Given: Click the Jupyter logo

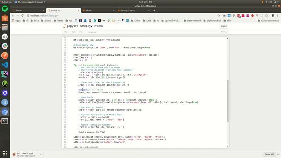Looking at the screenshot, I should pyautogui.click(x=70, y=26).
